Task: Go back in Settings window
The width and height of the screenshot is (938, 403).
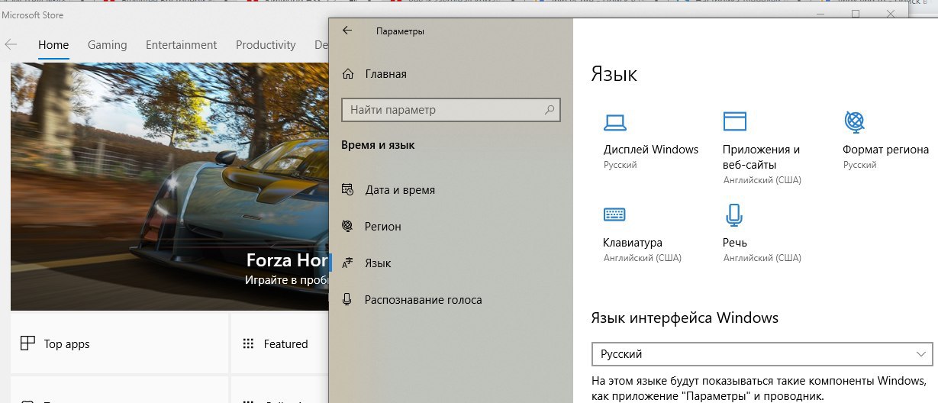Action: coord(347,31)
